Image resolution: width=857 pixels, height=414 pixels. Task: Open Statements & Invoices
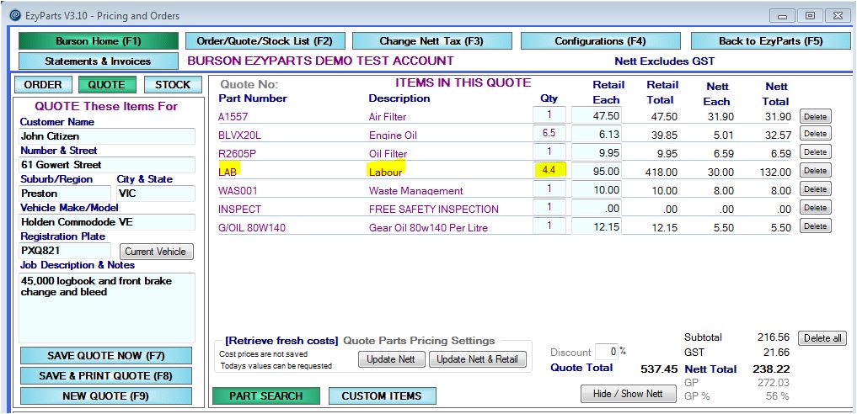(x=99, y=61)
